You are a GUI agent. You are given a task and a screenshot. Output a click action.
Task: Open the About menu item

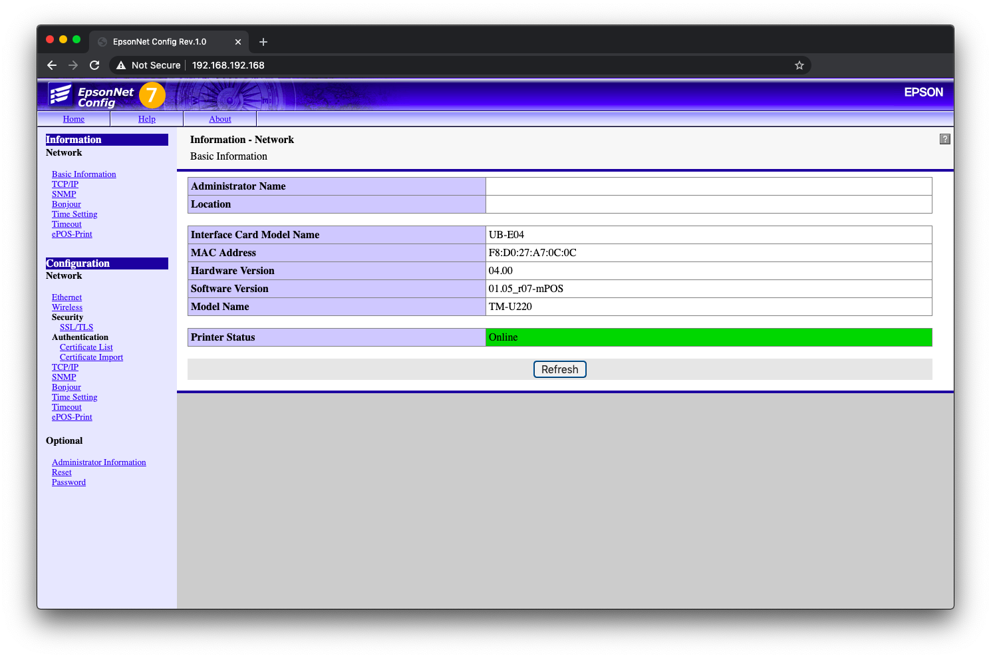[x=220, y=119]
